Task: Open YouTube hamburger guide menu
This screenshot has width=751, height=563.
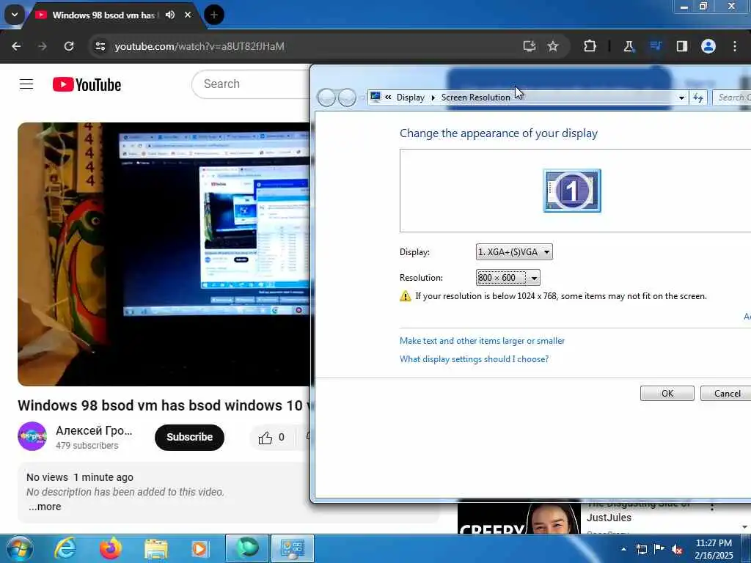Action: [x=26, y=84]
